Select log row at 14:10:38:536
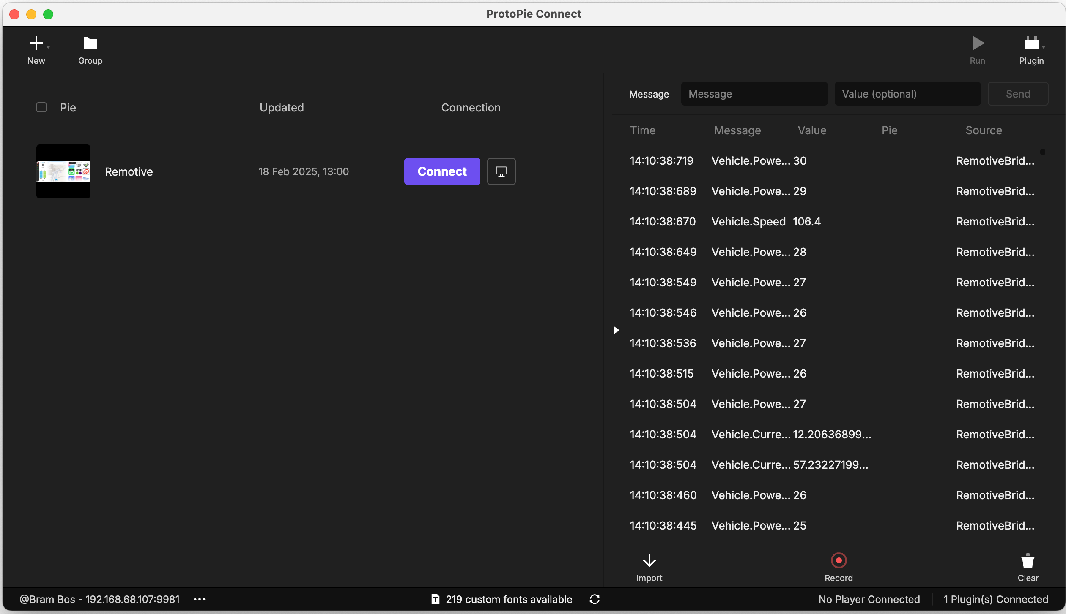This screenshot has width=1066, height=614. point(832,343)
